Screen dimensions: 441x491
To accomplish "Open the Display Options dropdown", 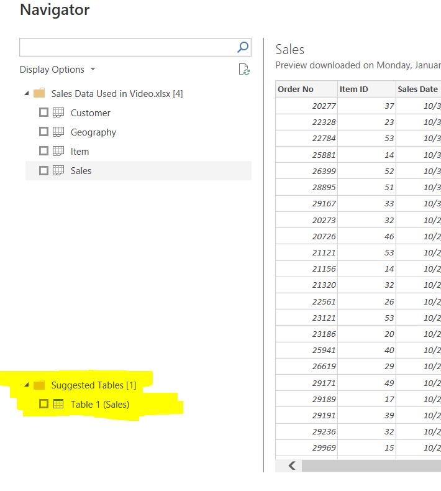I will 57,70.
